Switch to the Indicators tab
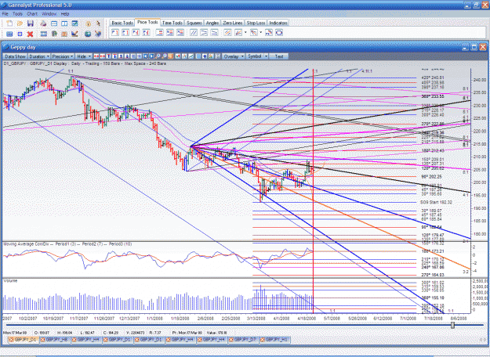This screenshot has width=490, height=357. click(x=278, y=23)
